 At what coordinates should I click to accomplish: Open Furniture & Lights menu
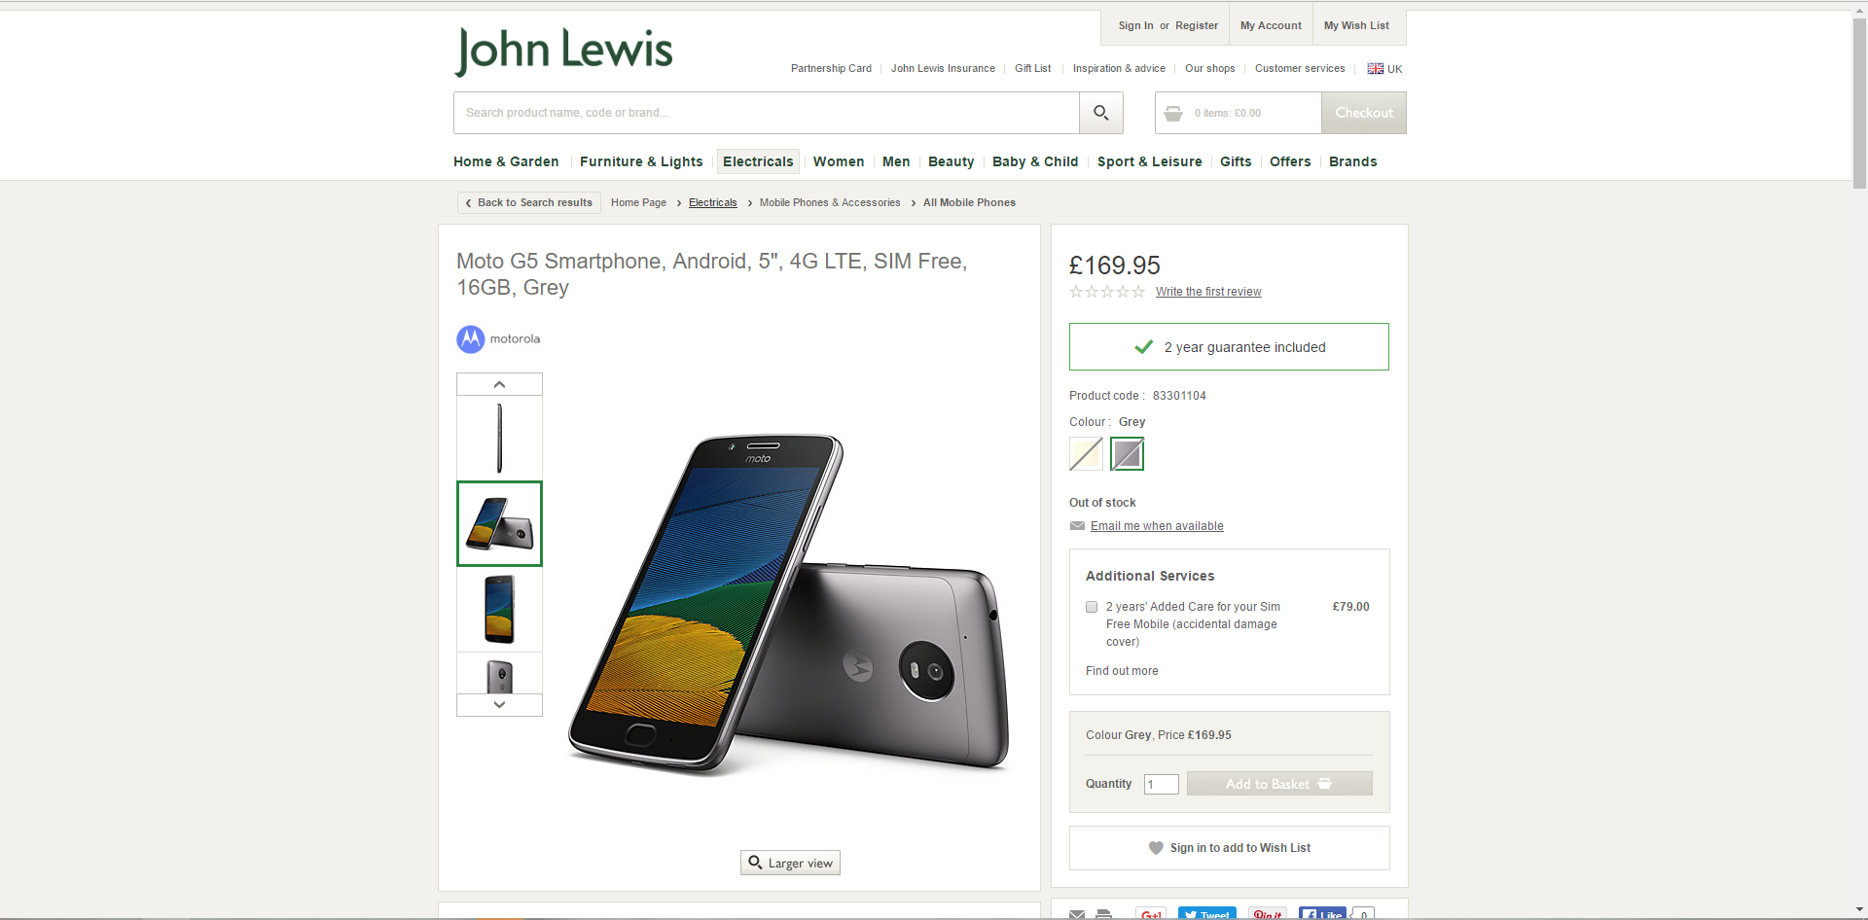tap(641, 161)
